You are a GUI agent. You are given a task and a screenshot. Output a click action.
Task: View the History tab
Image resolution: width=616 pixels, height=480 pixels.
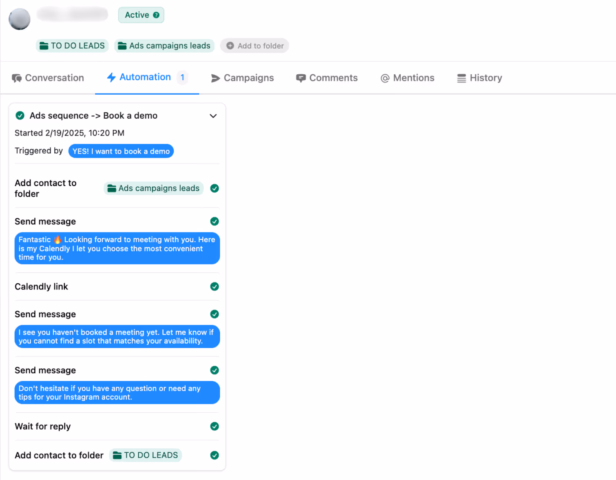pos(479,78)
